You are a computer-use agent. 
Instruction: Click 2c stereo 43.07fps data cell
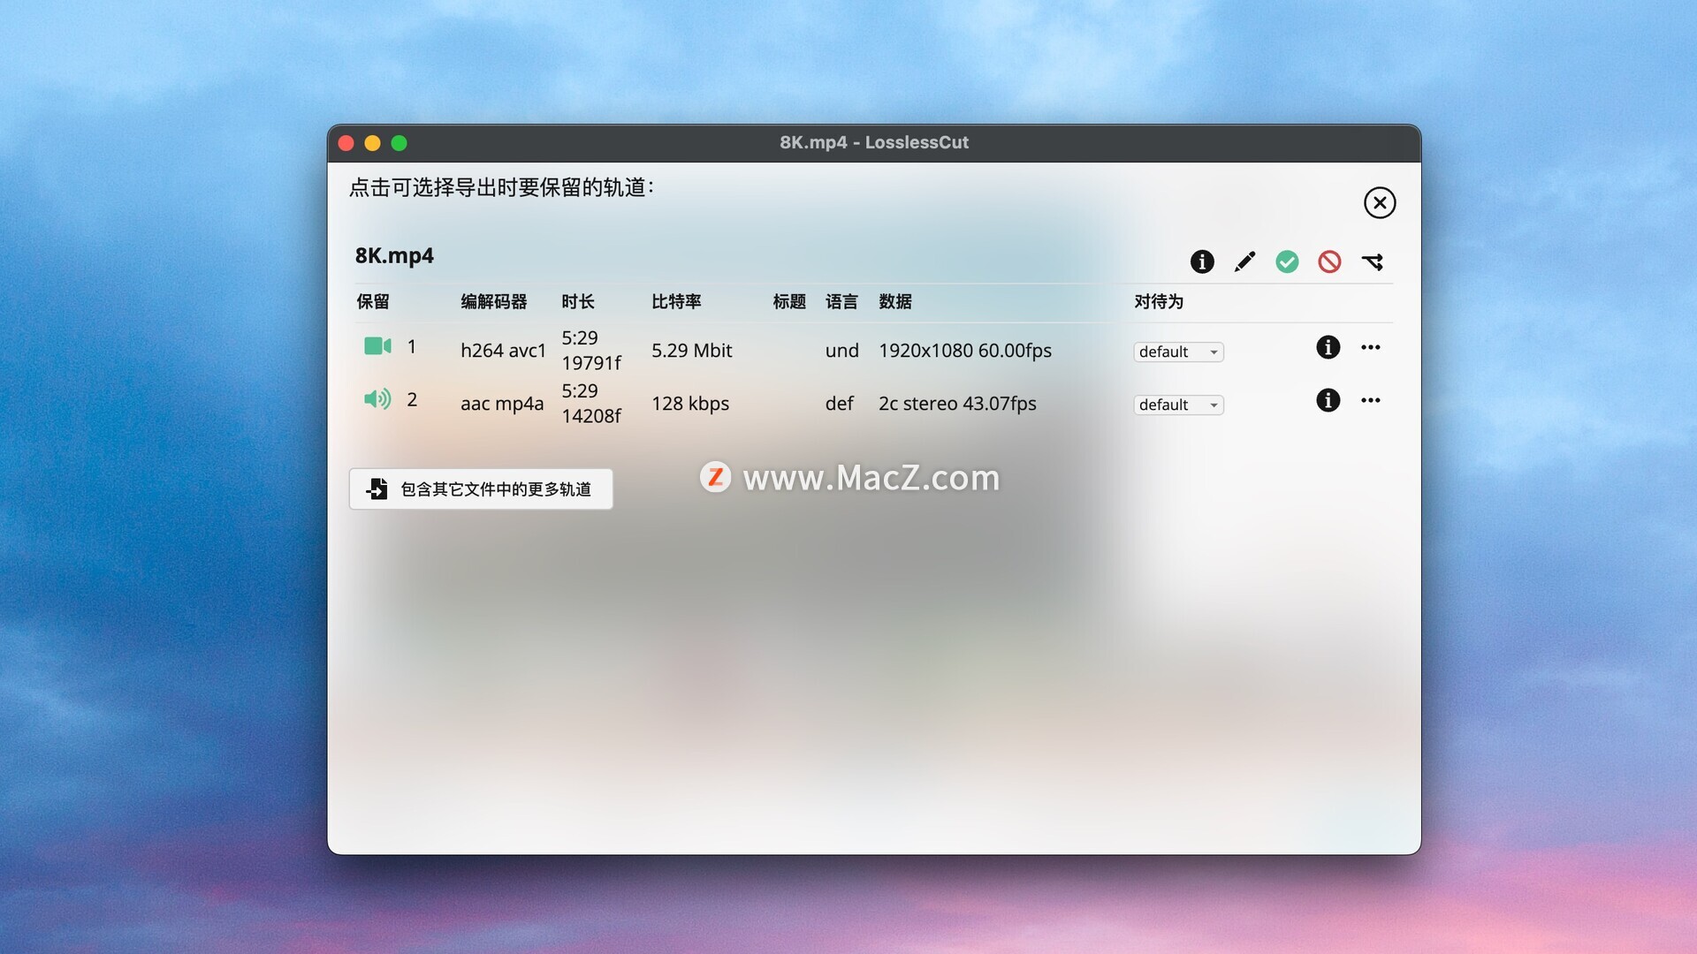(957, 404)
